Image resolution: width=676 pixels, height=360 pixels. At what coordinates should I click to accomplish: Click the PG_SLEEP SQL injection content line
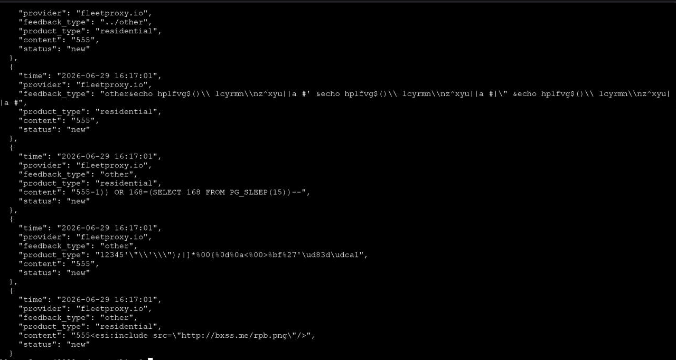click(x=164, y=192)
